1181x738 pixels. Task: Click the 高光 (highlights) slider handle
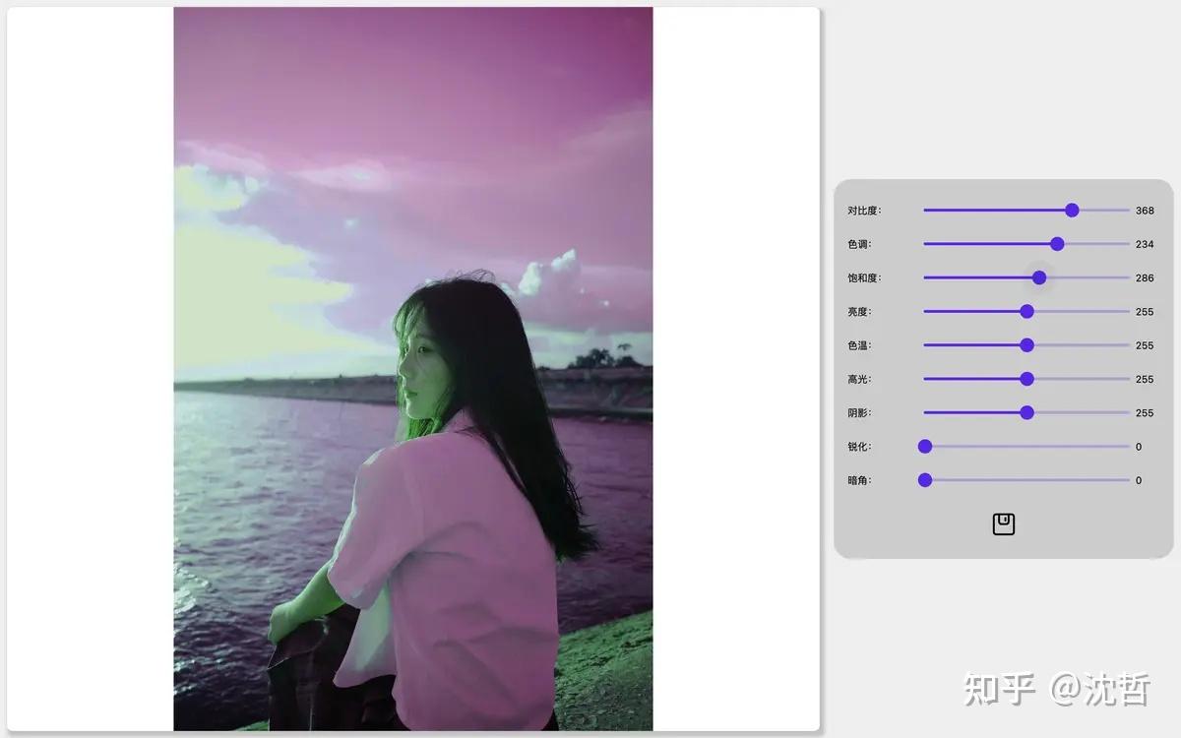(1026, 378)
